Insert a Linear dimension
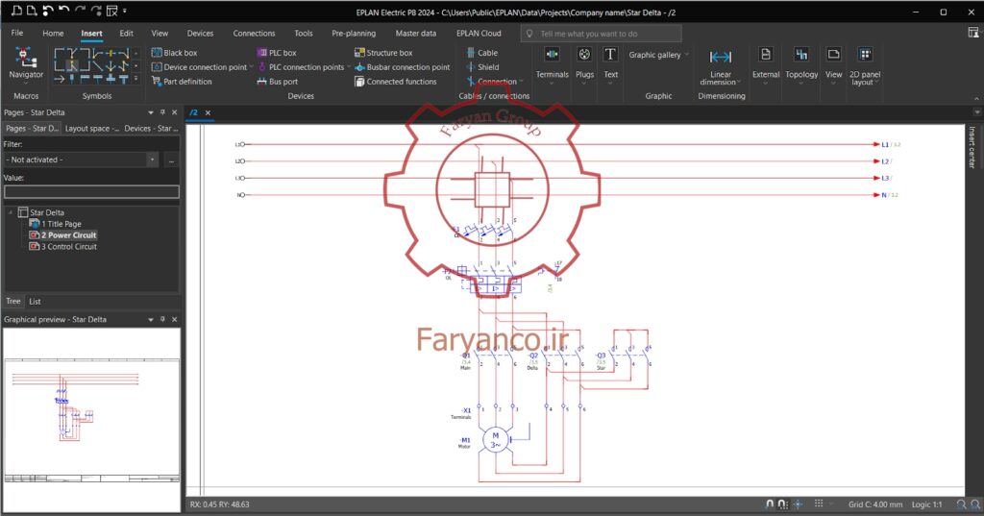The image size is (984, 516). pyautogui.click(x=721, y=66)
